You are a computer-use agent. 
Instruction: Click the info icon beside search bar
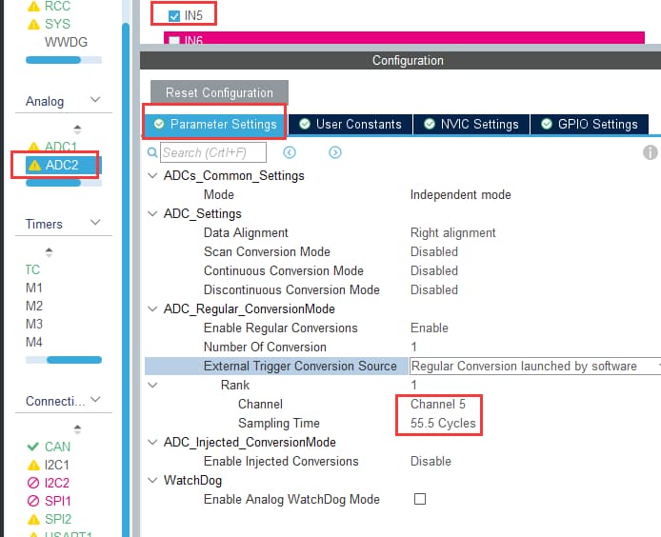click(x=651, y=152)
